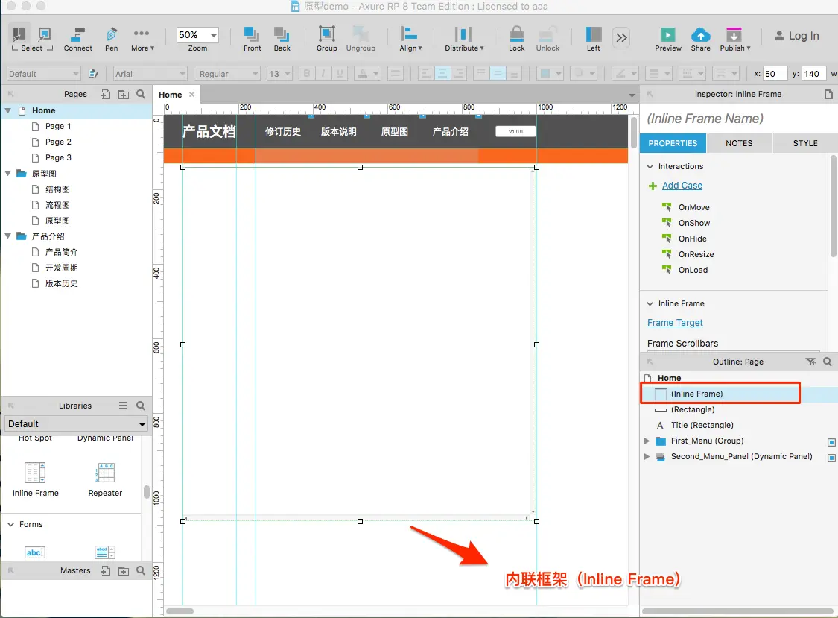This screenshot has height=618, width=838.
Task: Collapse the 原型图 folder
Action: point(8,174)
